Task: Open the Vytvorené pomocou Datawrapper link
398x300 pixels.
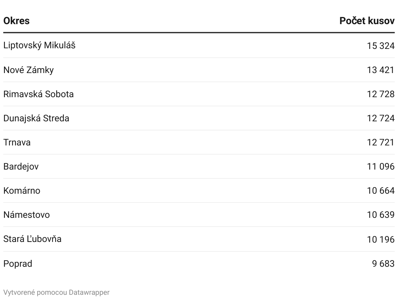Action: 56,292
